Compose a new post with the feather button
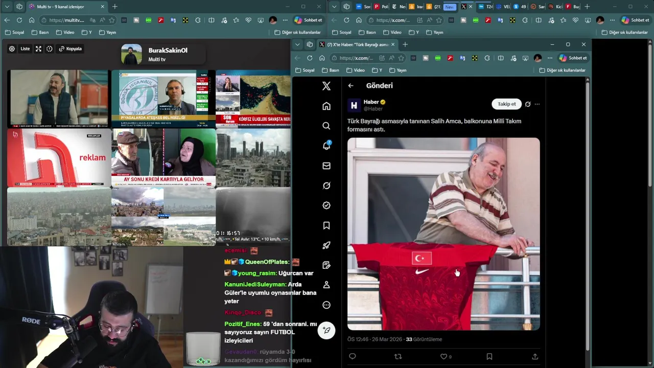 [326, 330]
